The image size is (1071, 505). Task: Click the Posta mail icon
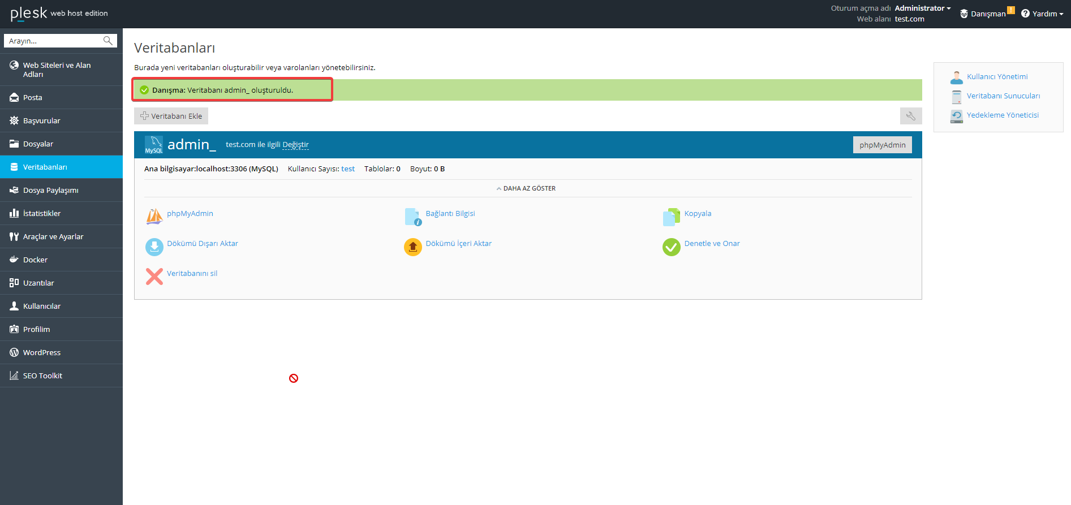(14, 97)
